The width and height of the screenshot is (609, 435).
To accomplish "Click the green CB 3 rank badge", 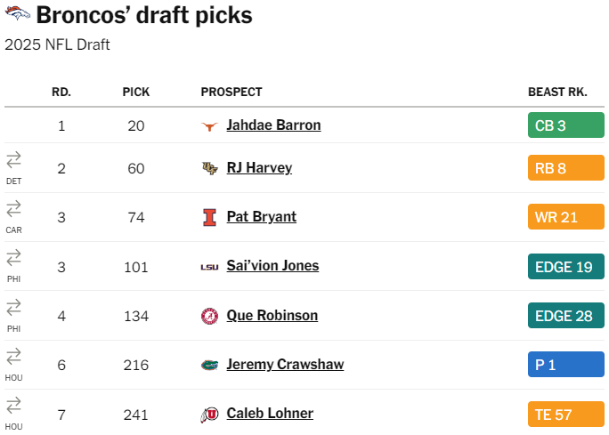I will pos(566,125).
